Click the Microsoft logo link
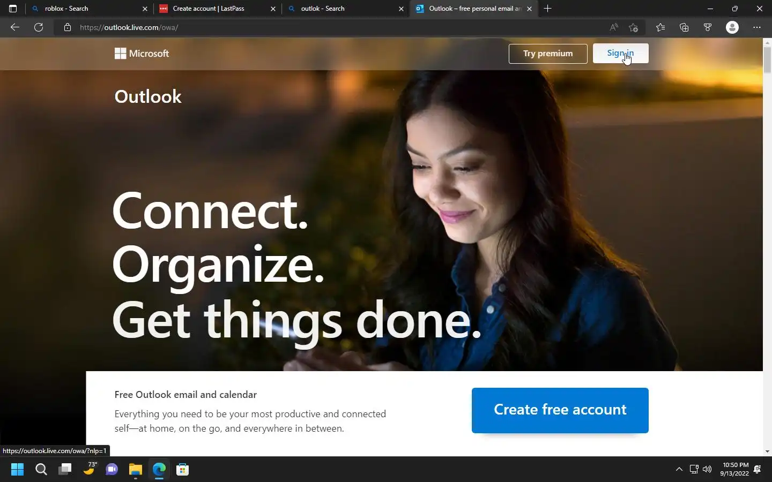 (x=142, y=54)
